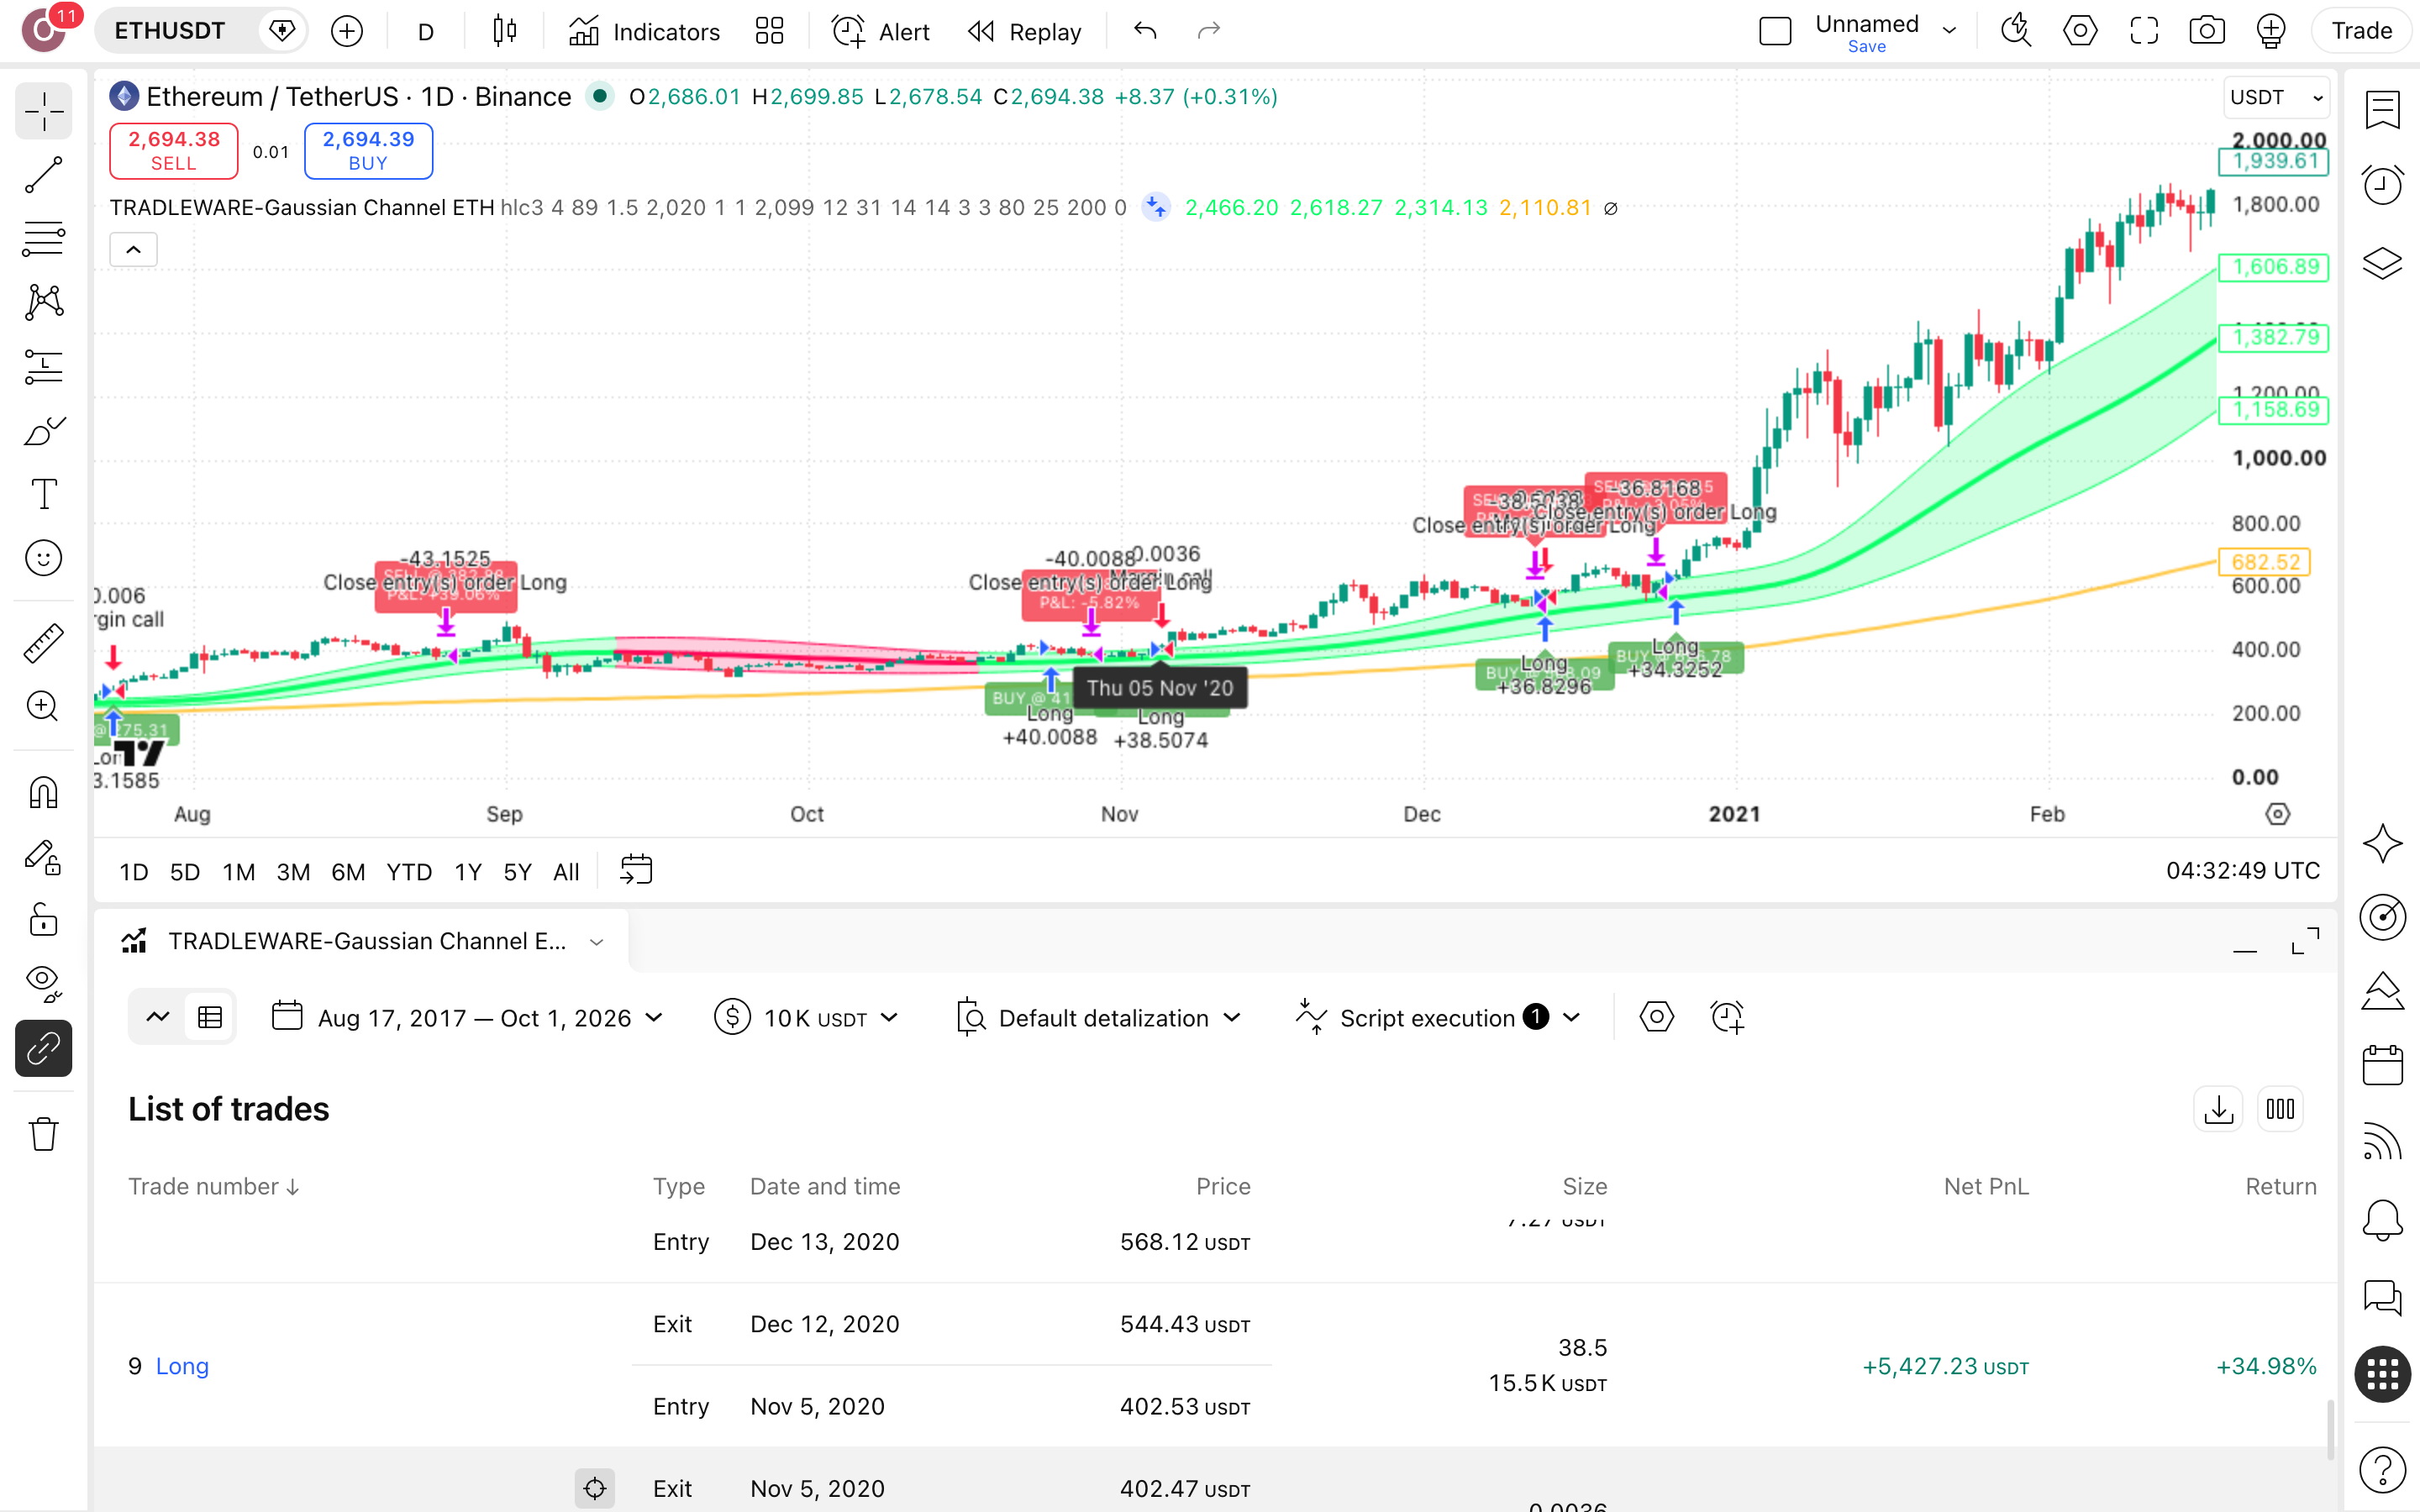Open the Indicators menu
The height and width of the screenshot is (1512, 2420).
(x=644, y=31)
